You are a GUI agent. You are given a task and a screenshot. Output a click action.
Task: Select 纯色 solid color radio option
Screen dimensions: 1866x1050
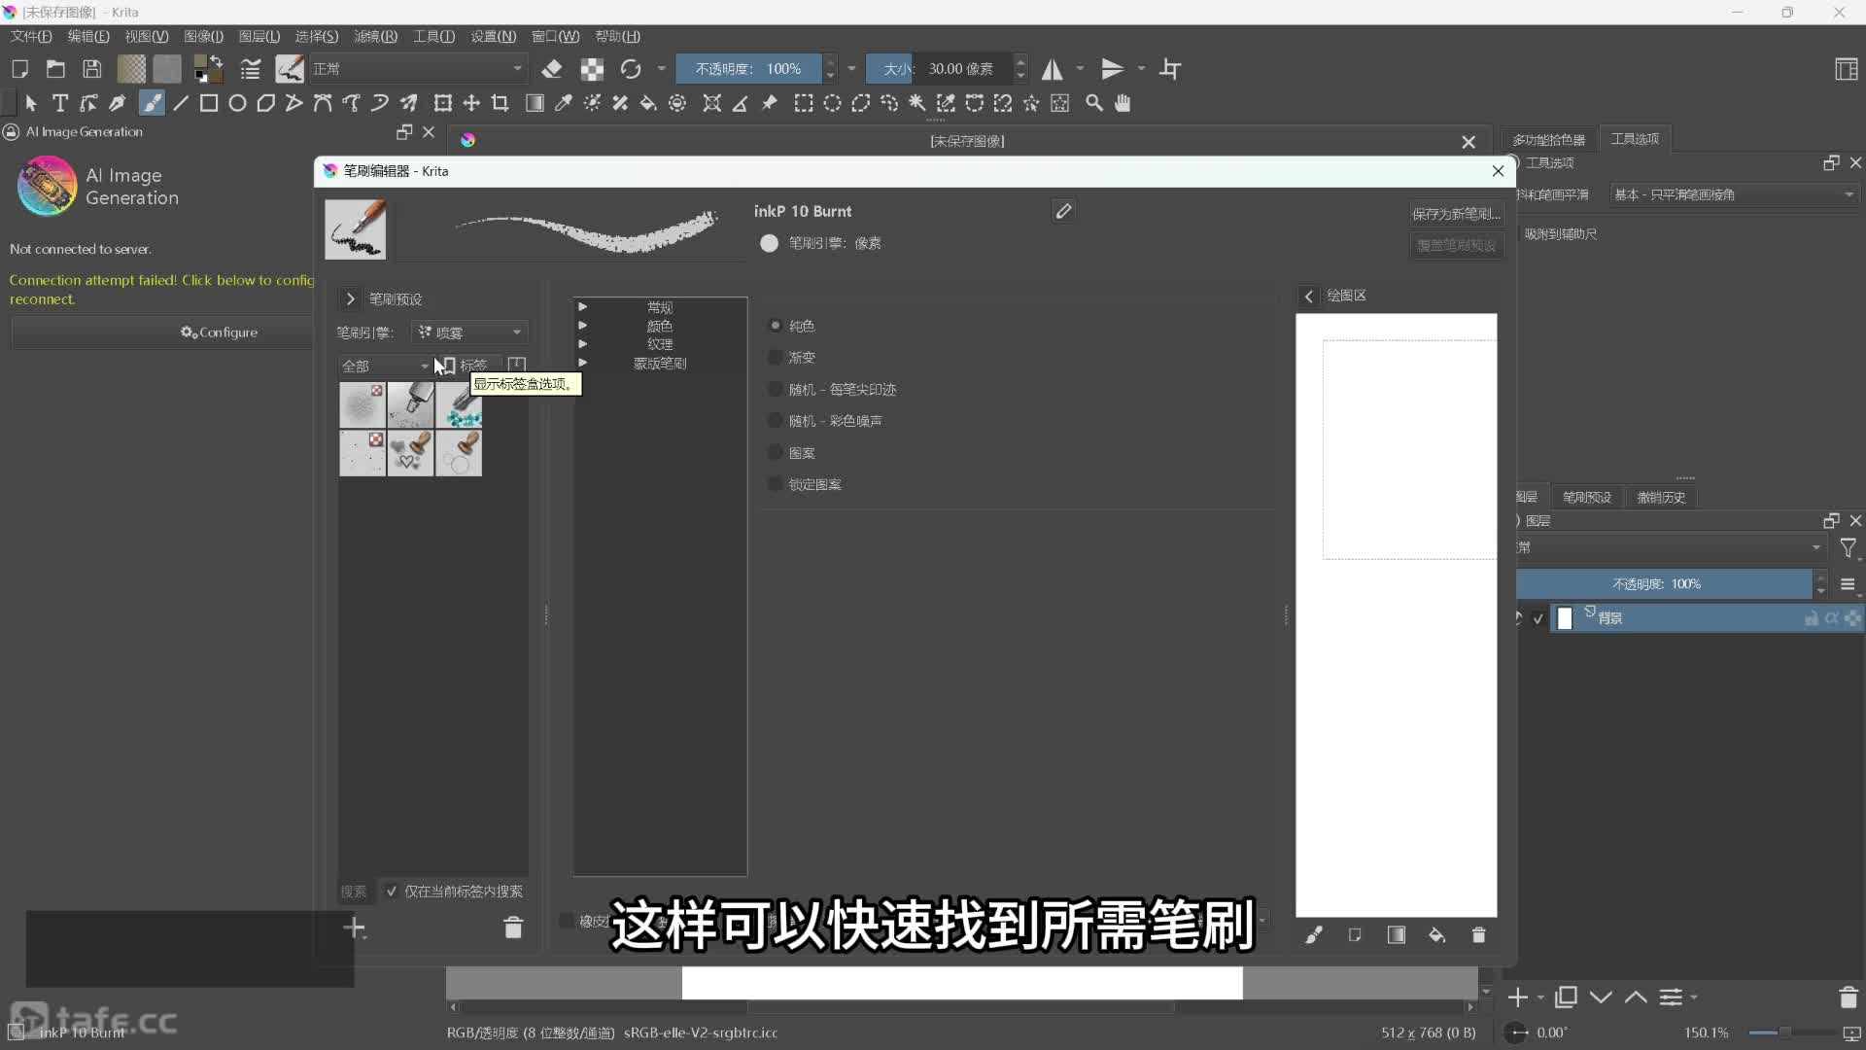[x=792, y=326]
